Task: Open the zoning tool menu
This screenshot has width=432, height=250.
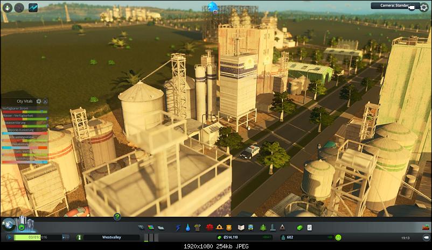Action: 151,227
